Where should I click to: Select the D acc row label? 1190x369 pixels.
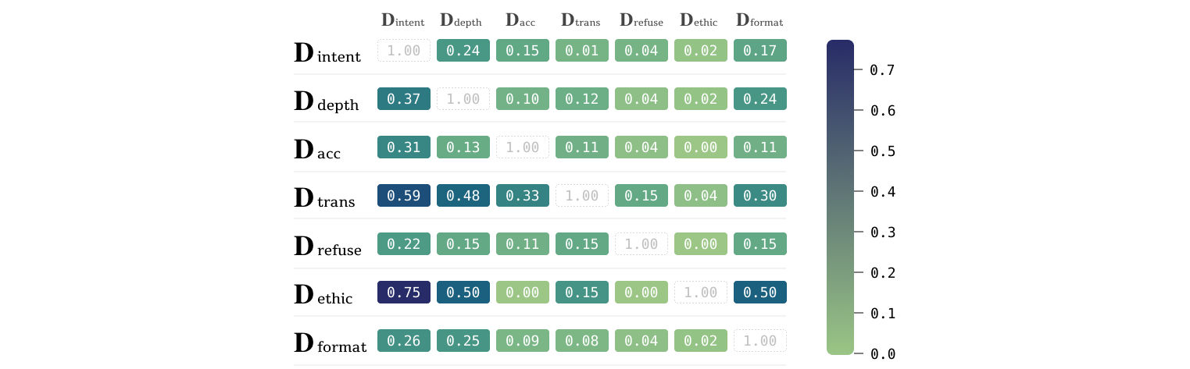tap(317, 150)
